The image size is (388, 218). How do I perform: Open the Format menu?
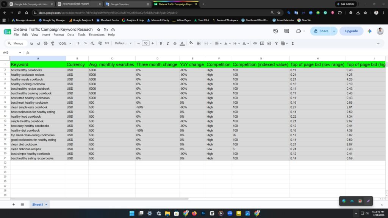tap(59, 35)
